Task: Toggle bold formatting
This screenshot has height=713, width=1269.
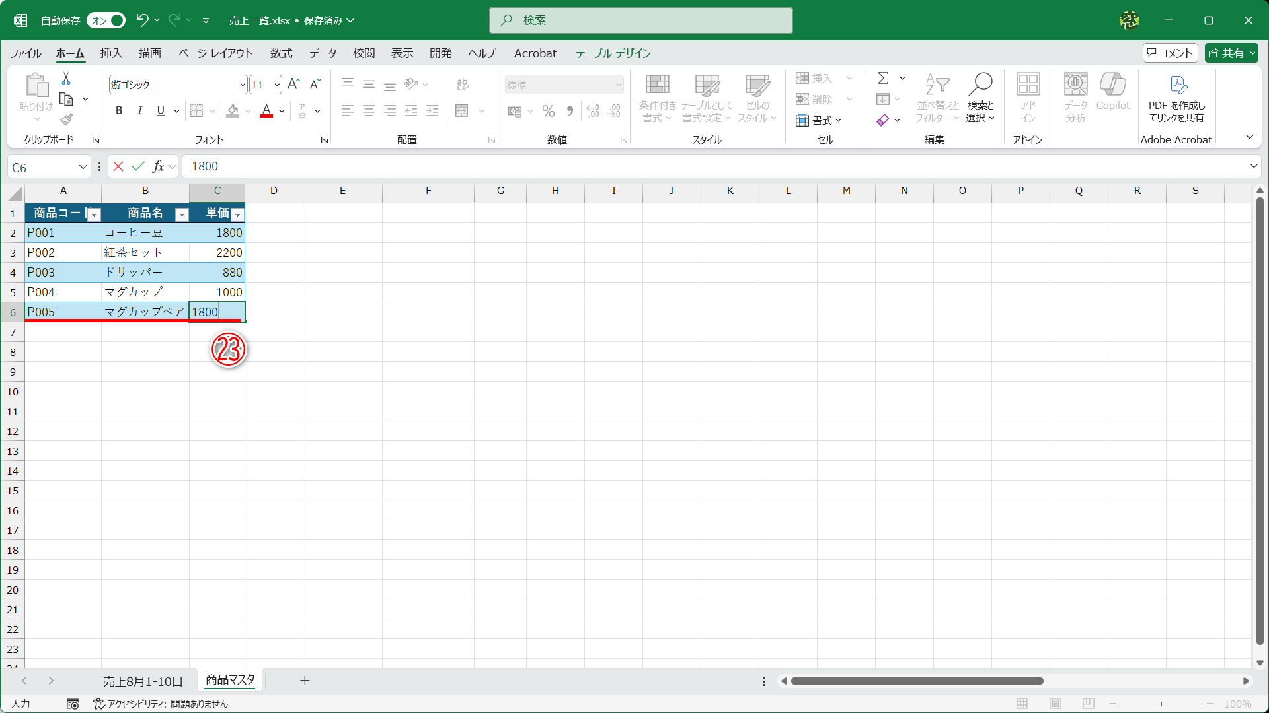Action: click(x=119, y=111)
